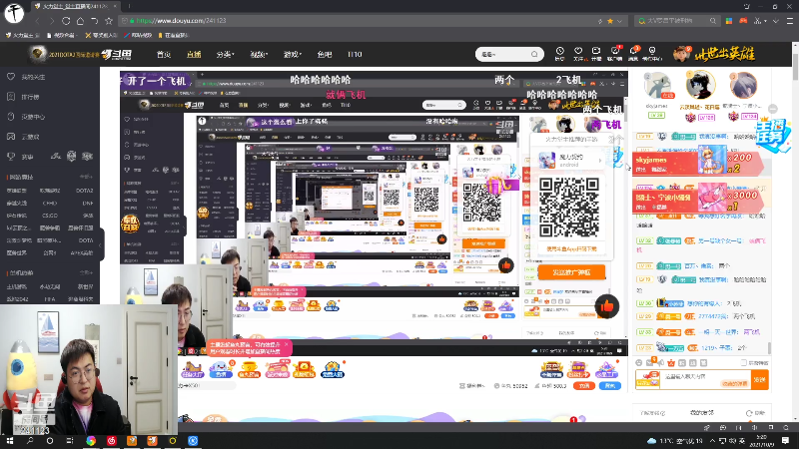The height and width of the screenshot is (449, 799).
Task: Open the weather widget in the taskbar
Action: (x=675, y=441)
